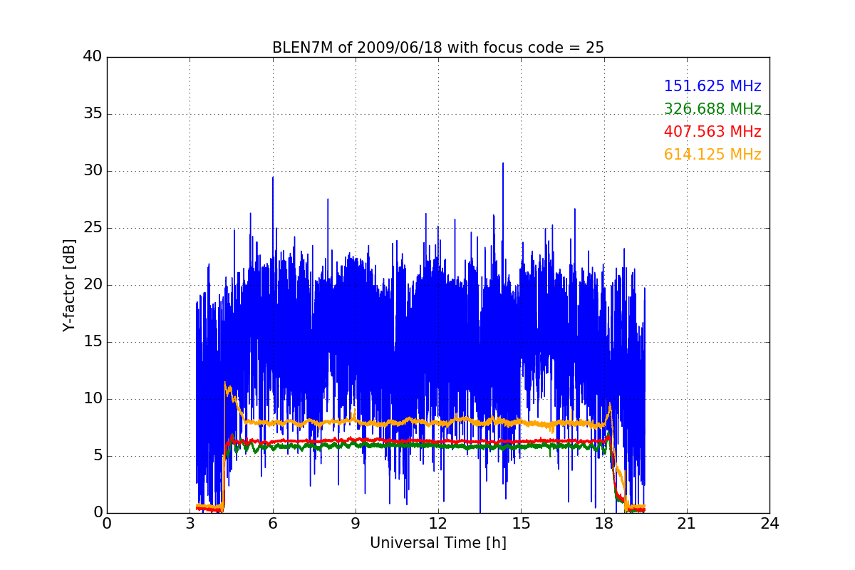855x570 pixels.
Task: Click the x-axis tick label 21
Action: pyautogui.click(x=687, y=524)
